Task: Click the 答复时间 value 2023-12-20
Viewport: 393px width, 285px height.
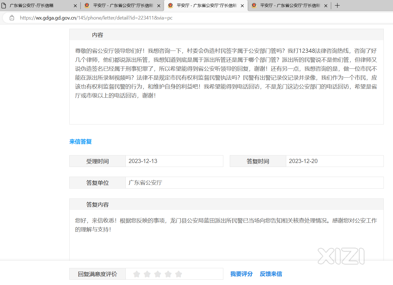Action: tap(303, 161)
